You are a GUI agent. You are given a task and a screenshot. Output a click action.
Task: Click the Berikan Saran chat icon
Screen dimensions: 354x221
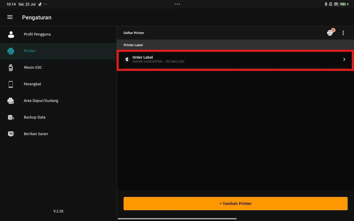[11, 134]
